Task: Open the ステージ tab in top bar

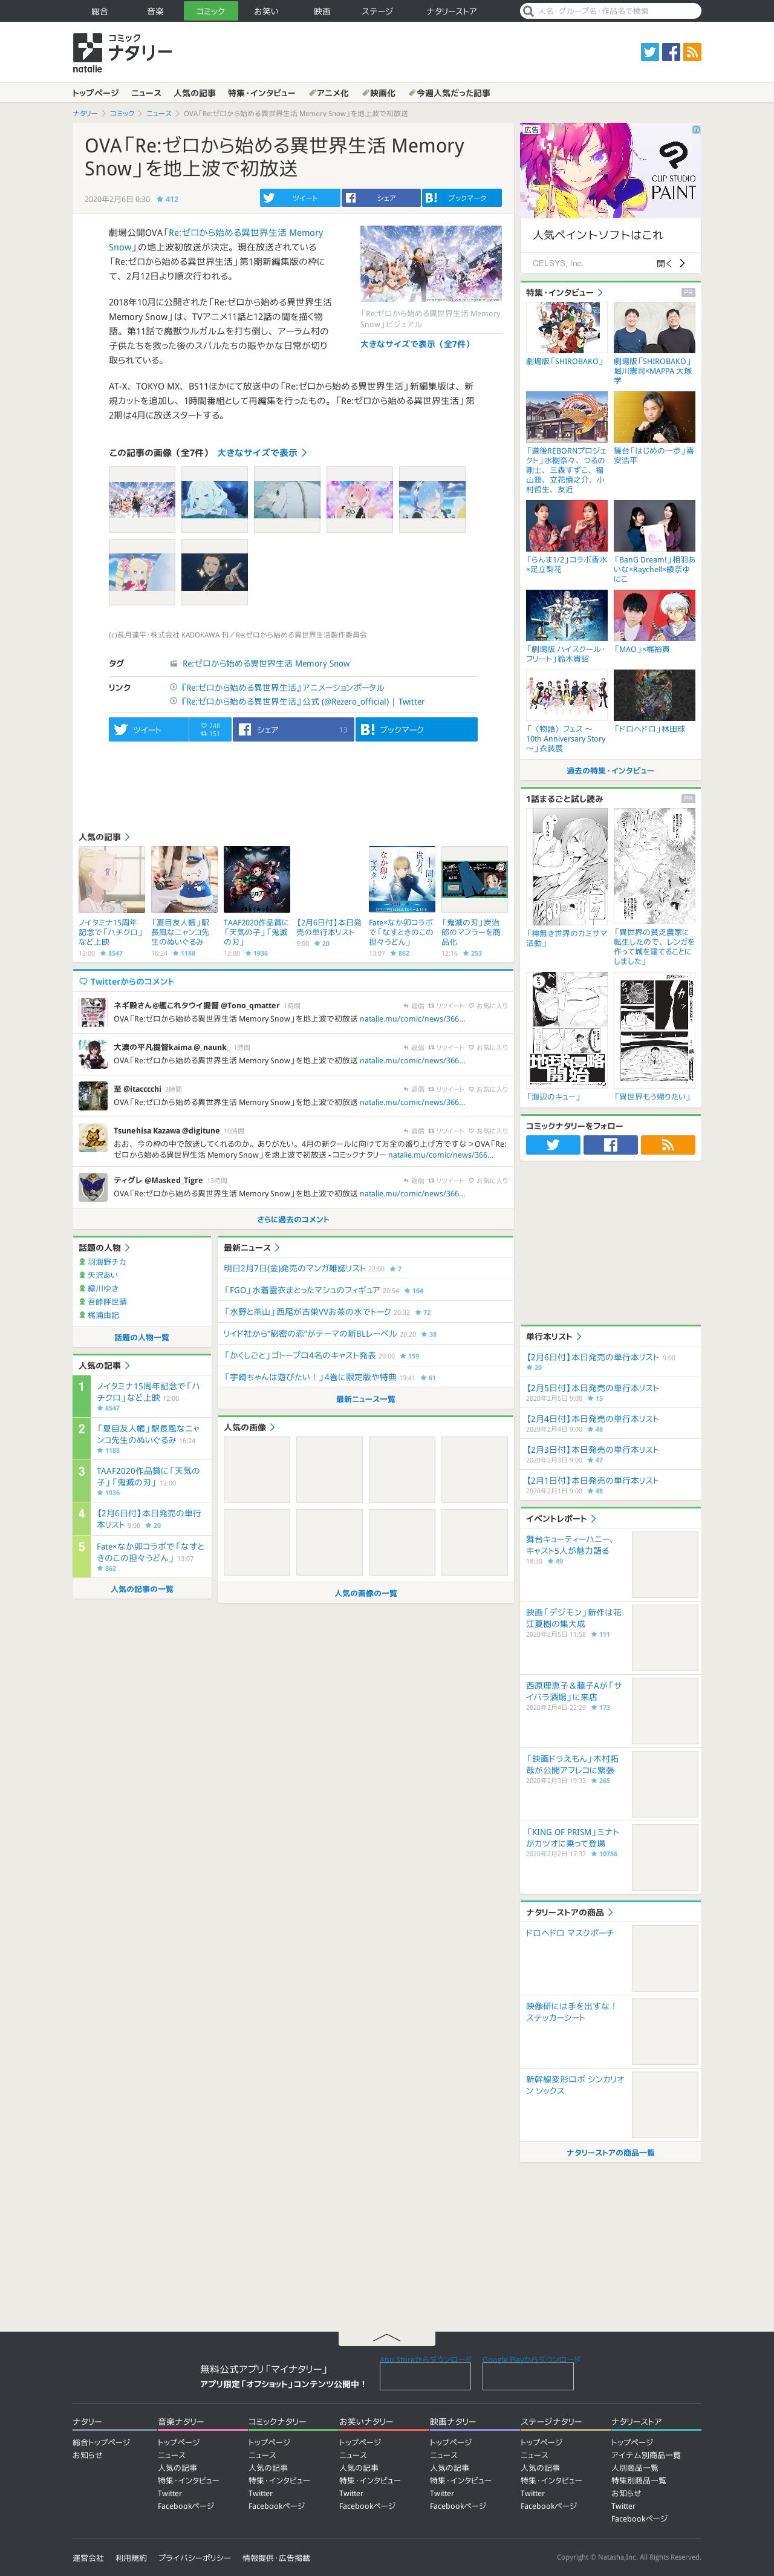Action: click(377, 11)
